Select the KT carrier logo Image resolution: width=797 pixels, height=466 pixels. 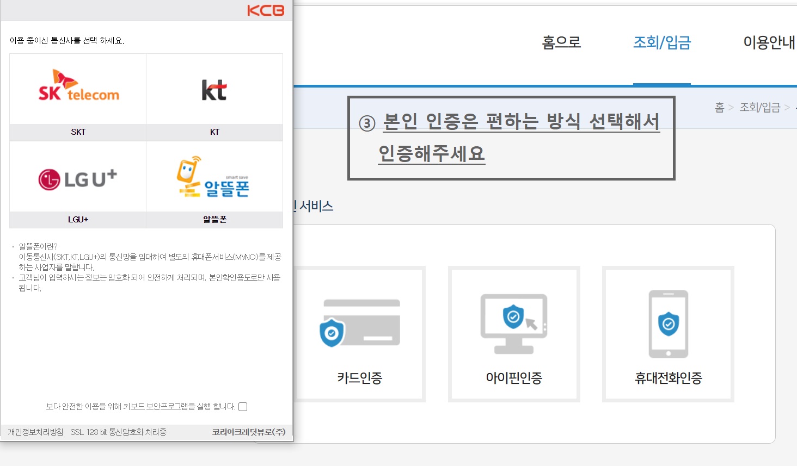(214, 90)
